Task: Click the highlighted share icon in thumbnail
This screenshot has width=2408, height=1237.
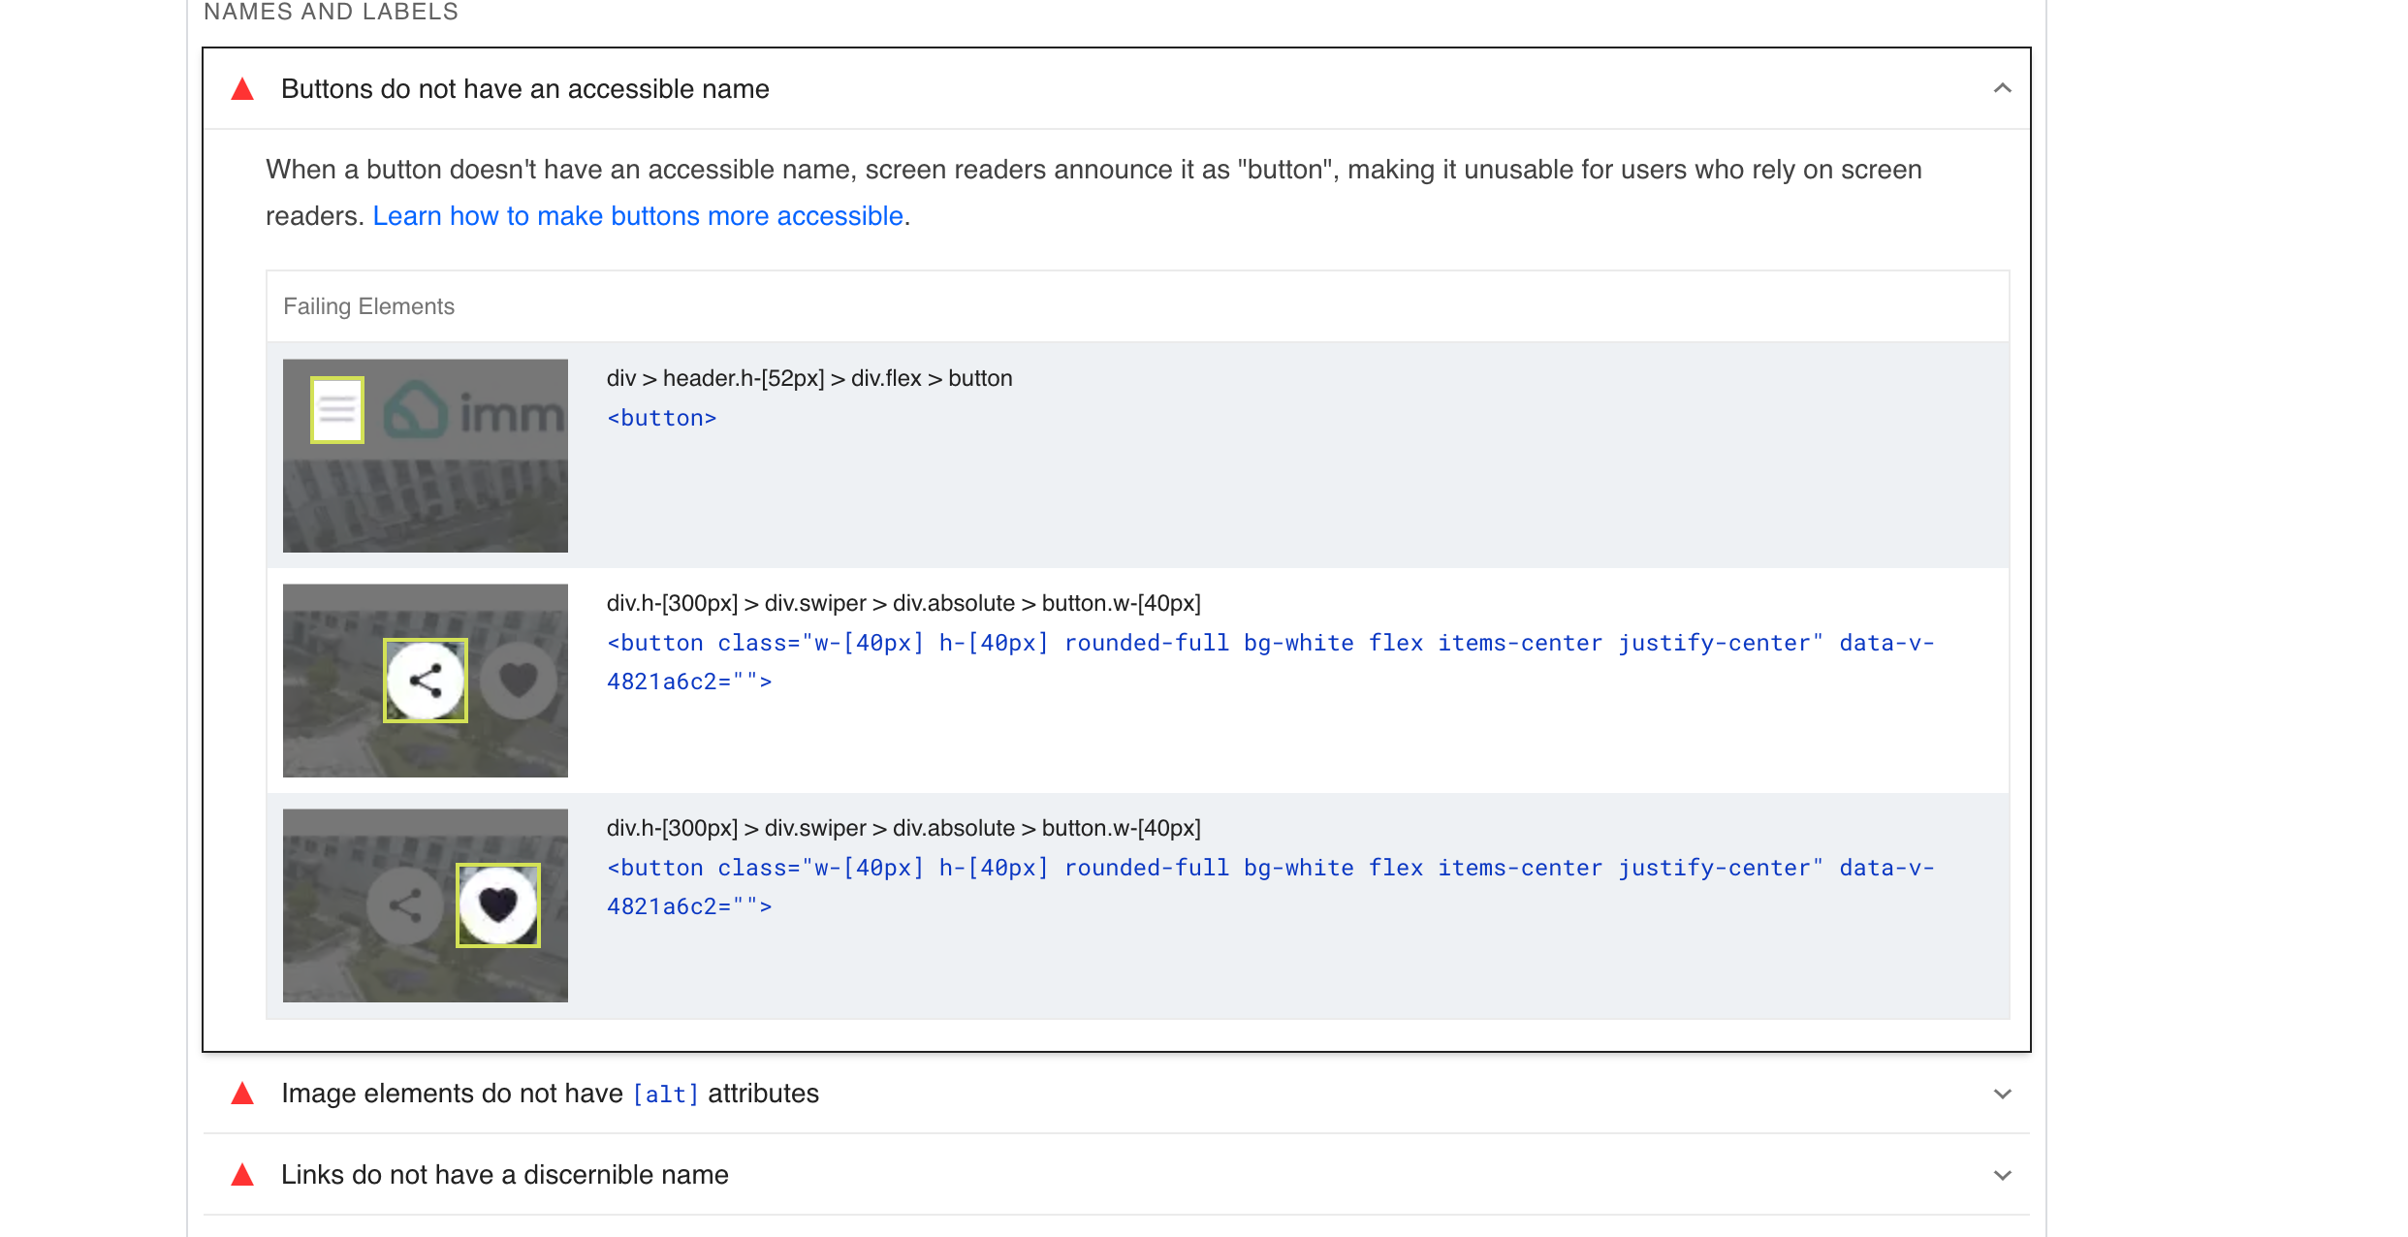Action: [426, 681]
